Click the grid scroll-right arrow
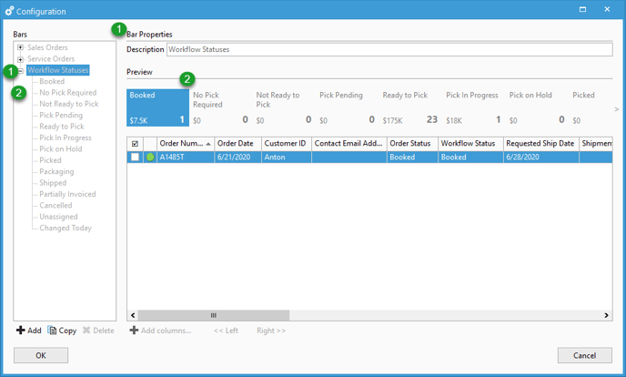 (606, 315)
